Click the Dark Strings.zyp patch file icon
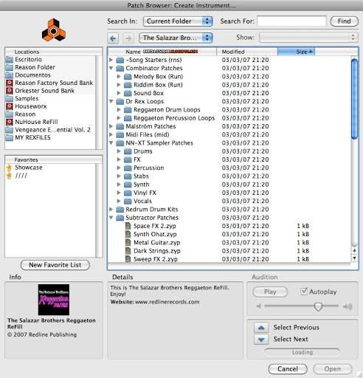 tap(128, 251)
